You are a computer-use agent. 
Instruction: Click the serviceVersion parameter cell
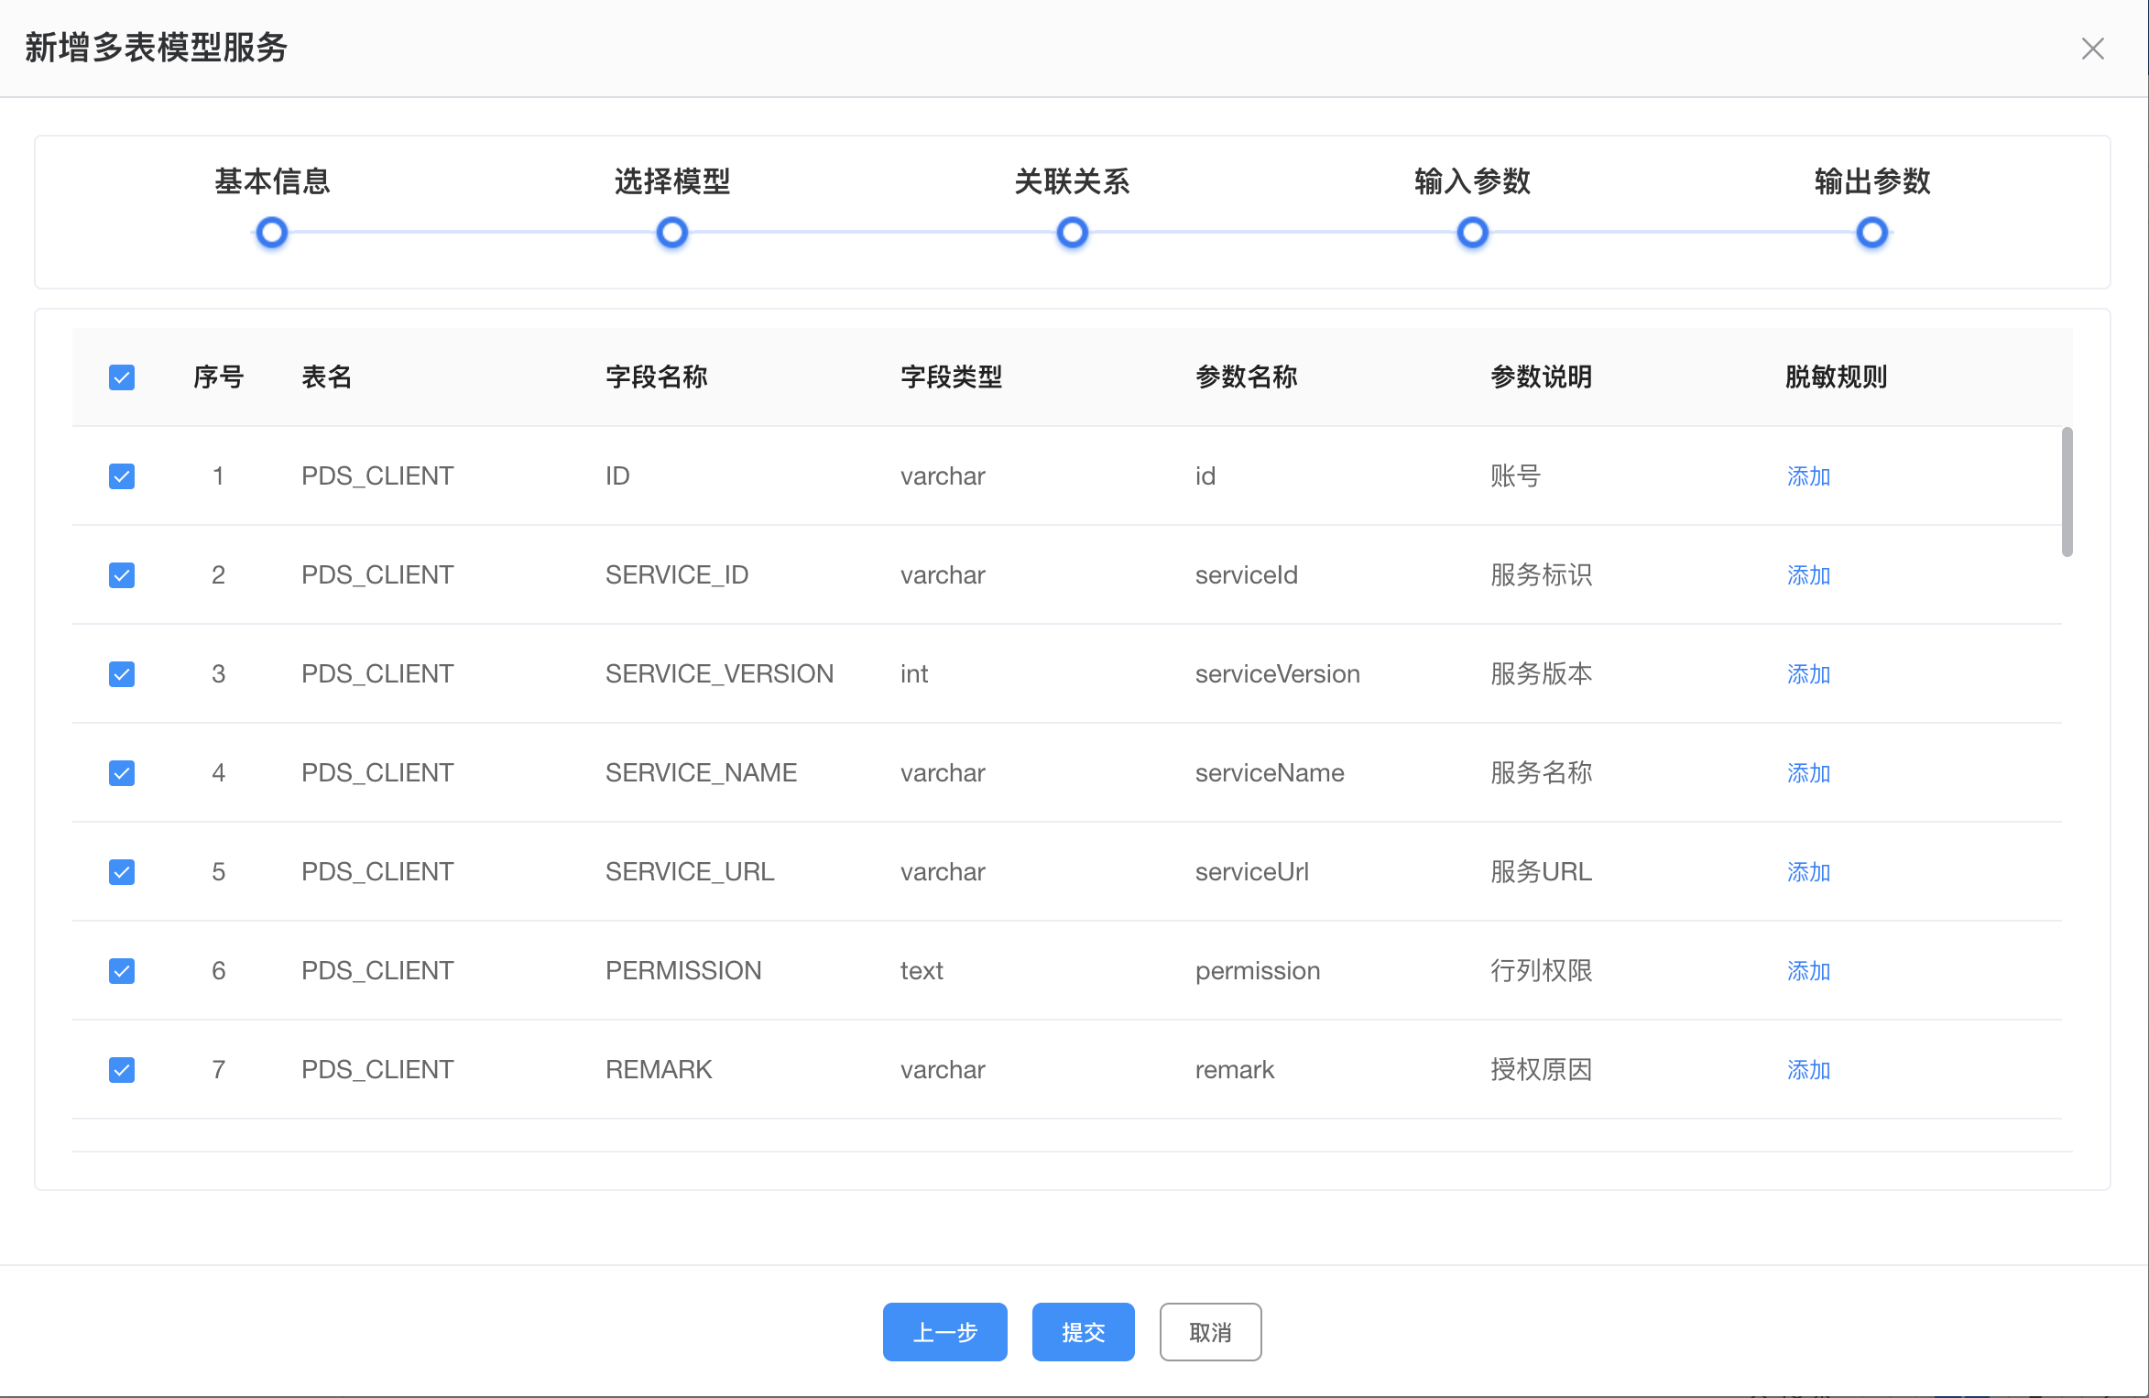pos(1278,674)
